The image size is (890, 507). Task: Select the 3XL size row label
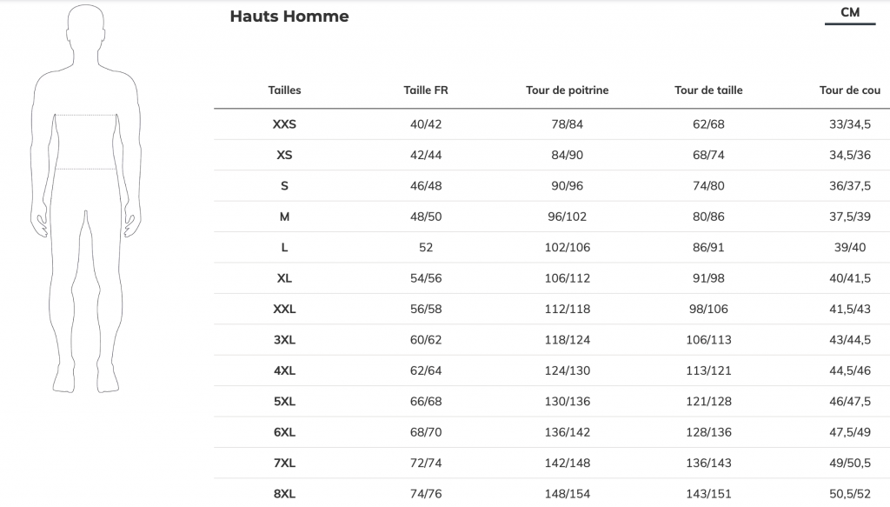[x=284, y=340]
